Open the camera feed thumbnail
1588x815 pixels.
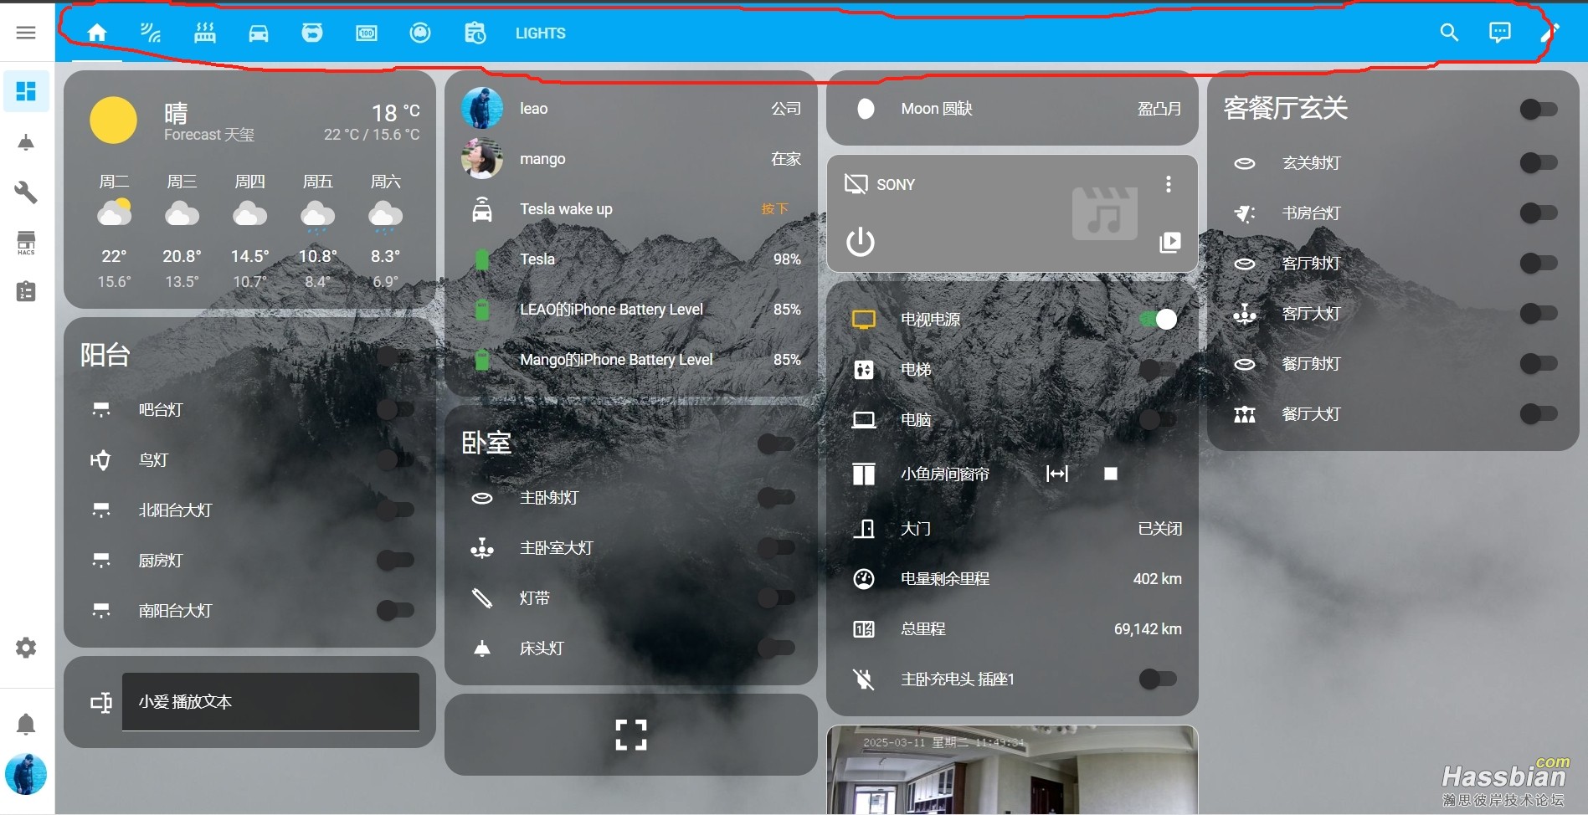click(1012, 770)
